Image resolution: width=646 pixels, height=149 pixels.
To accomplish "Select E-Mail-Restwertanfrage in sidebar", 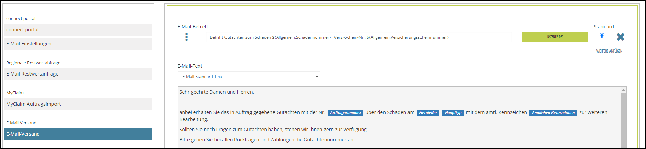I will (x=78, y=74).
